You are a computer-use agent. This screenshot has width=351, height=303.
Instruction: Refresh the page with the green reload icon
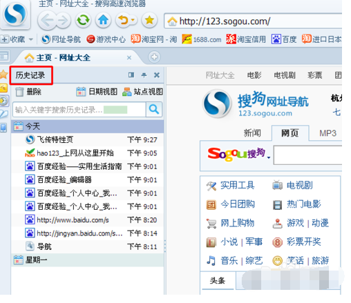[83, 20]
